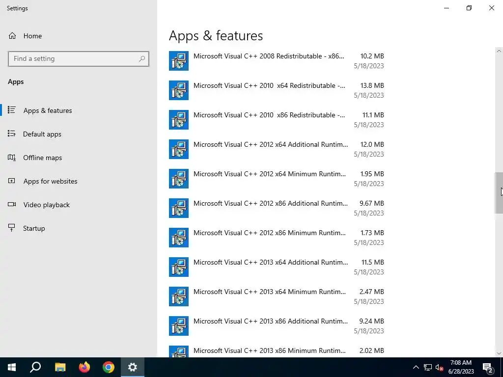Select Visual C++ 2012 x64 Minimum Runtime entry
The width and height of the screenshot is (503, 377).
(x=277, y=179)
